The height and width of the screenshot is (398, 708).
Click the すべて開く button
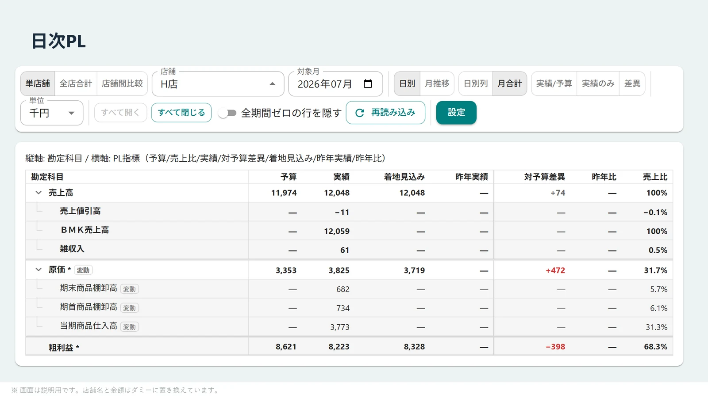[120, 113]
